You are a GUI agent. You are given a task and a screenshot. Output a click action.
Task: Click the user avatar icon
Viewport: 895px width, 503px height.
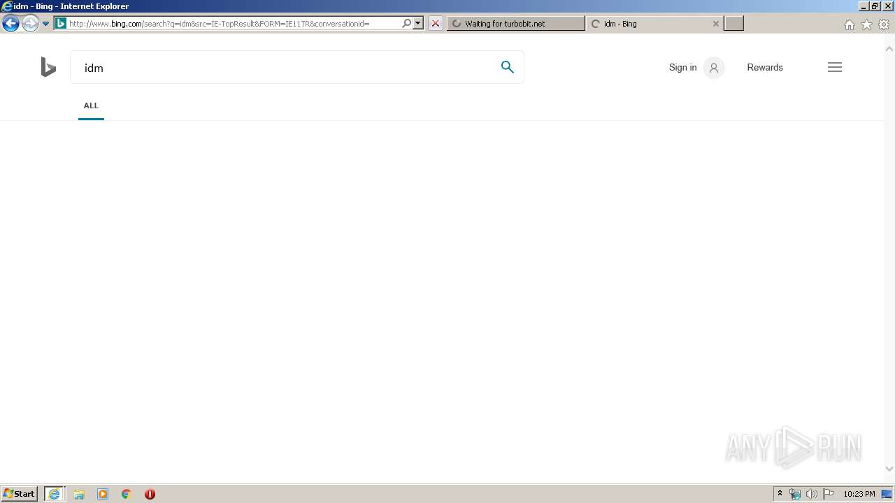pyautogui.click(x=714, y=68)
